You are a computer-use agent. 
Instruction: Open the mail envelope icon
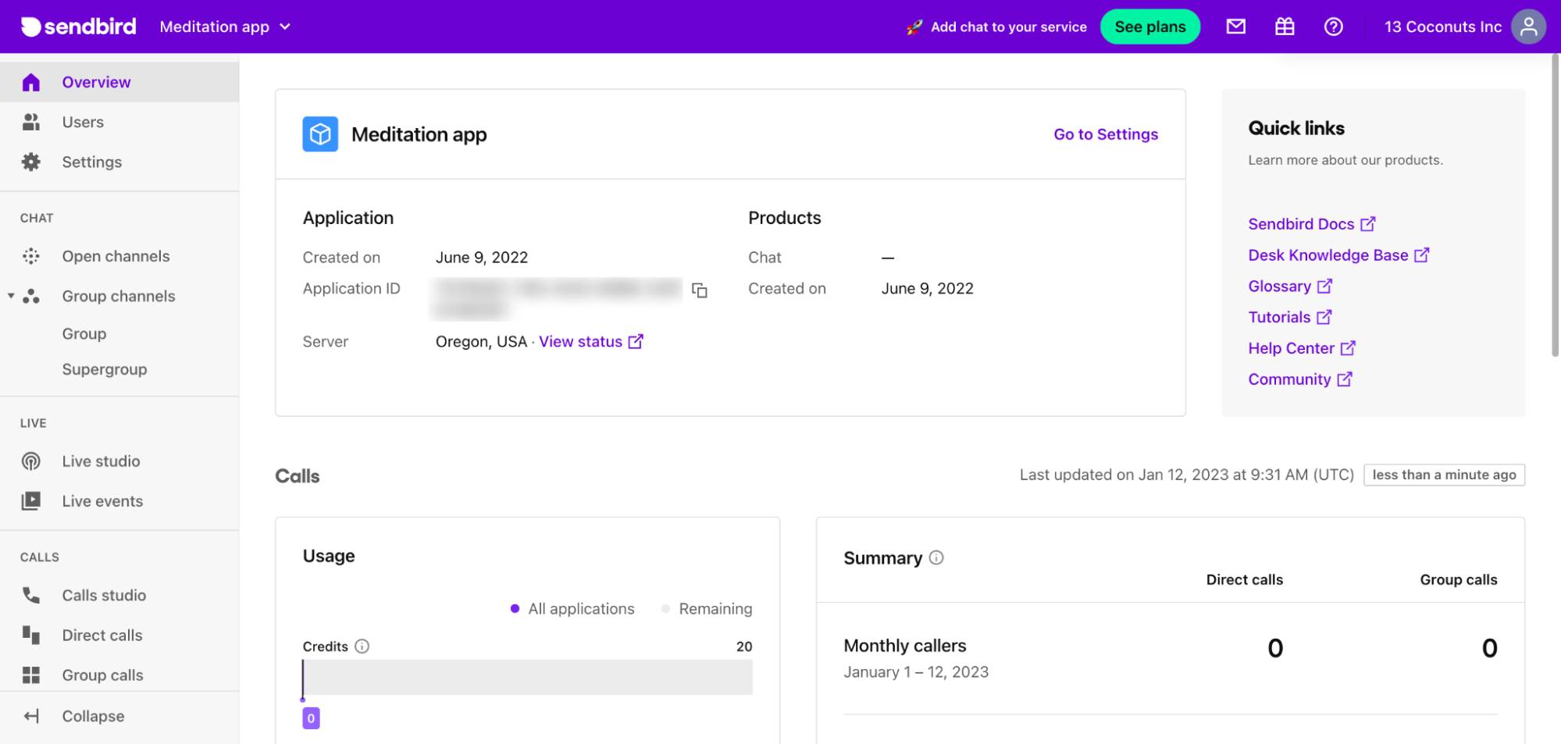pyautogui.click(x=1235, y=27)
